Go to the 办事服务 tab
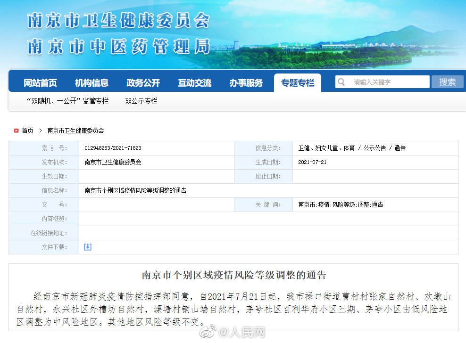Screen dimensions: 466x343 pyautogui.click(x=246, y=83)
